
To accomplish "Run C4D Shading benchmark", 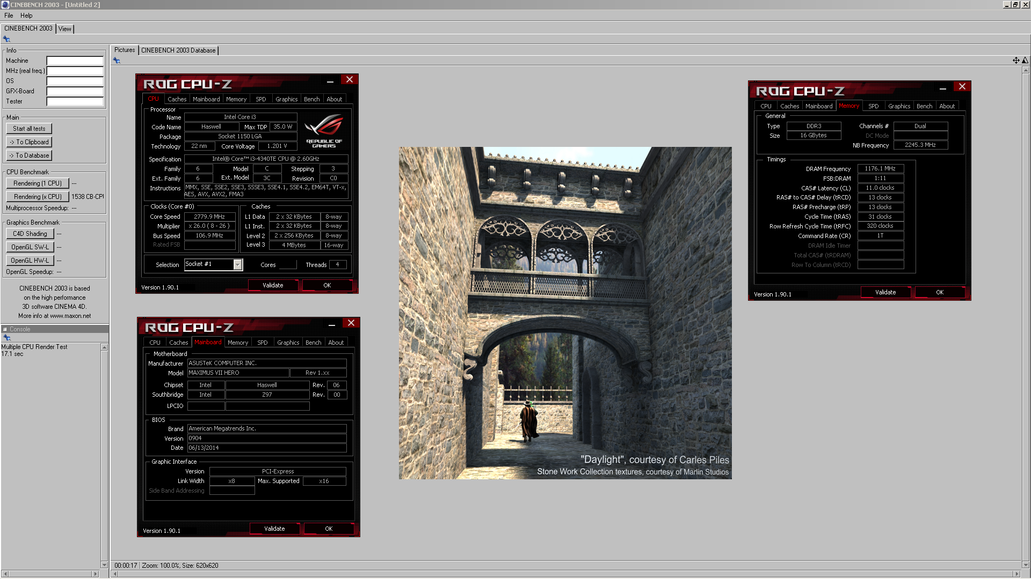I will (x=30, y=234).
